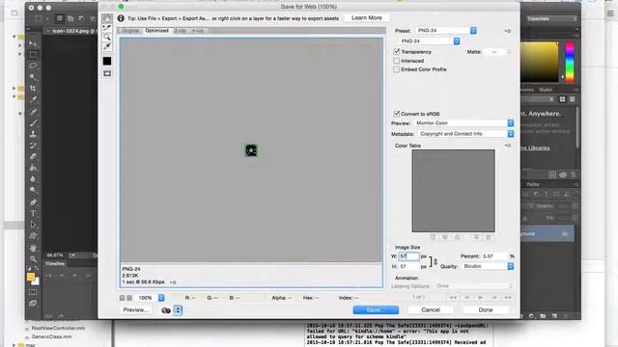This screenshot has width=618, height=347.
Task: Open the Matte dropdown
Action: pos(498,51)
